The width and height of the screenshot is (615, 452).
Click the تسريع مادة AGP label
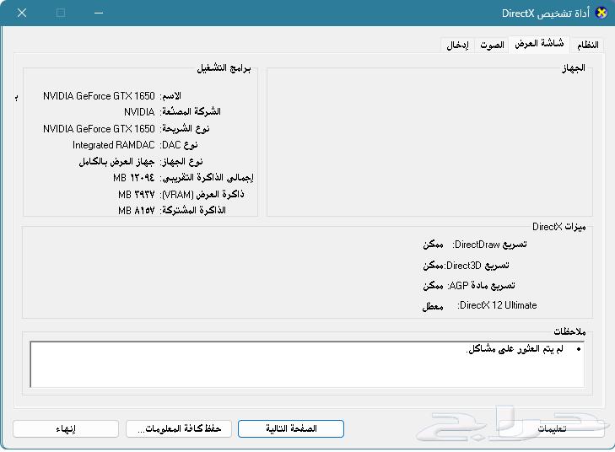tap(481, 286)
